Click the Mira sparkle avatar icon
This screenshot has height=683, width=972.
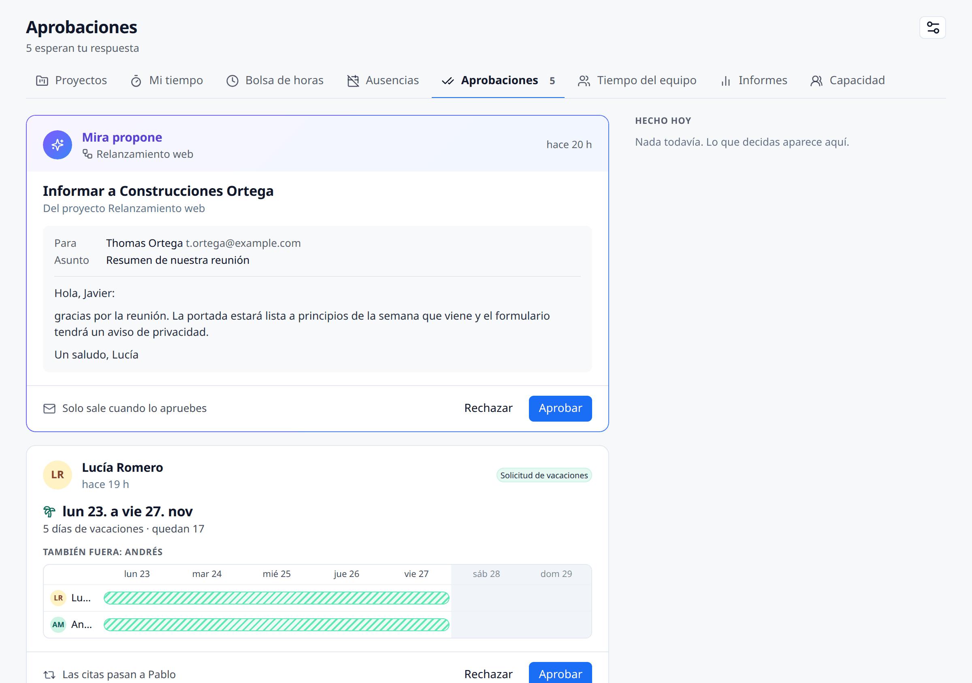click(58, 144)
